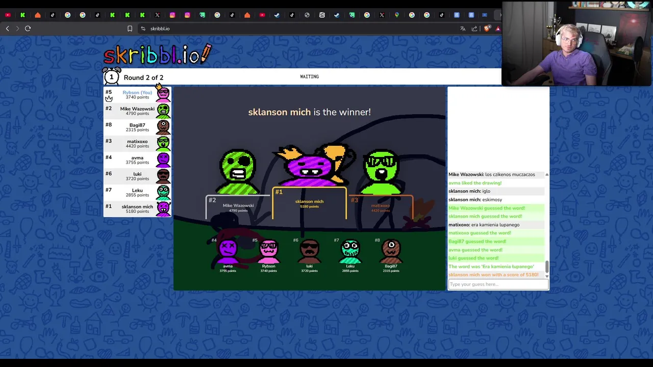
Task: Click the webcam overlay in the corner
Action: [576, 43]
